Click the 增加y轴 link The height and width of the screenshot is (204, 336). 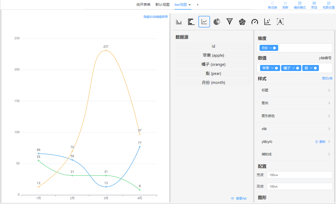click(327, 78)
